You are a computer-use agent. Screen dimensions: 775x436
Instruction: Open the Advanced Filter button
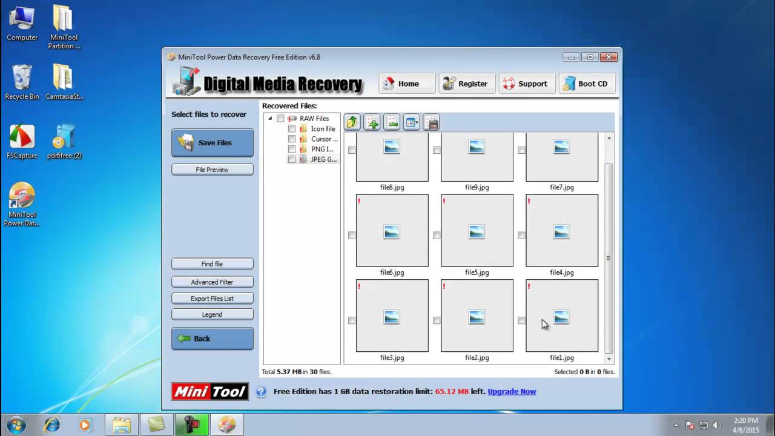[x=213, y=282]
